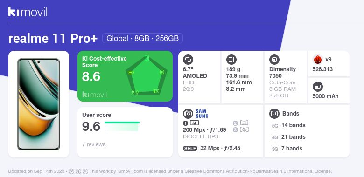Screen dimensions: 364x177
Task: Click the battery icon above 5000 mAh
Action: 318,87
